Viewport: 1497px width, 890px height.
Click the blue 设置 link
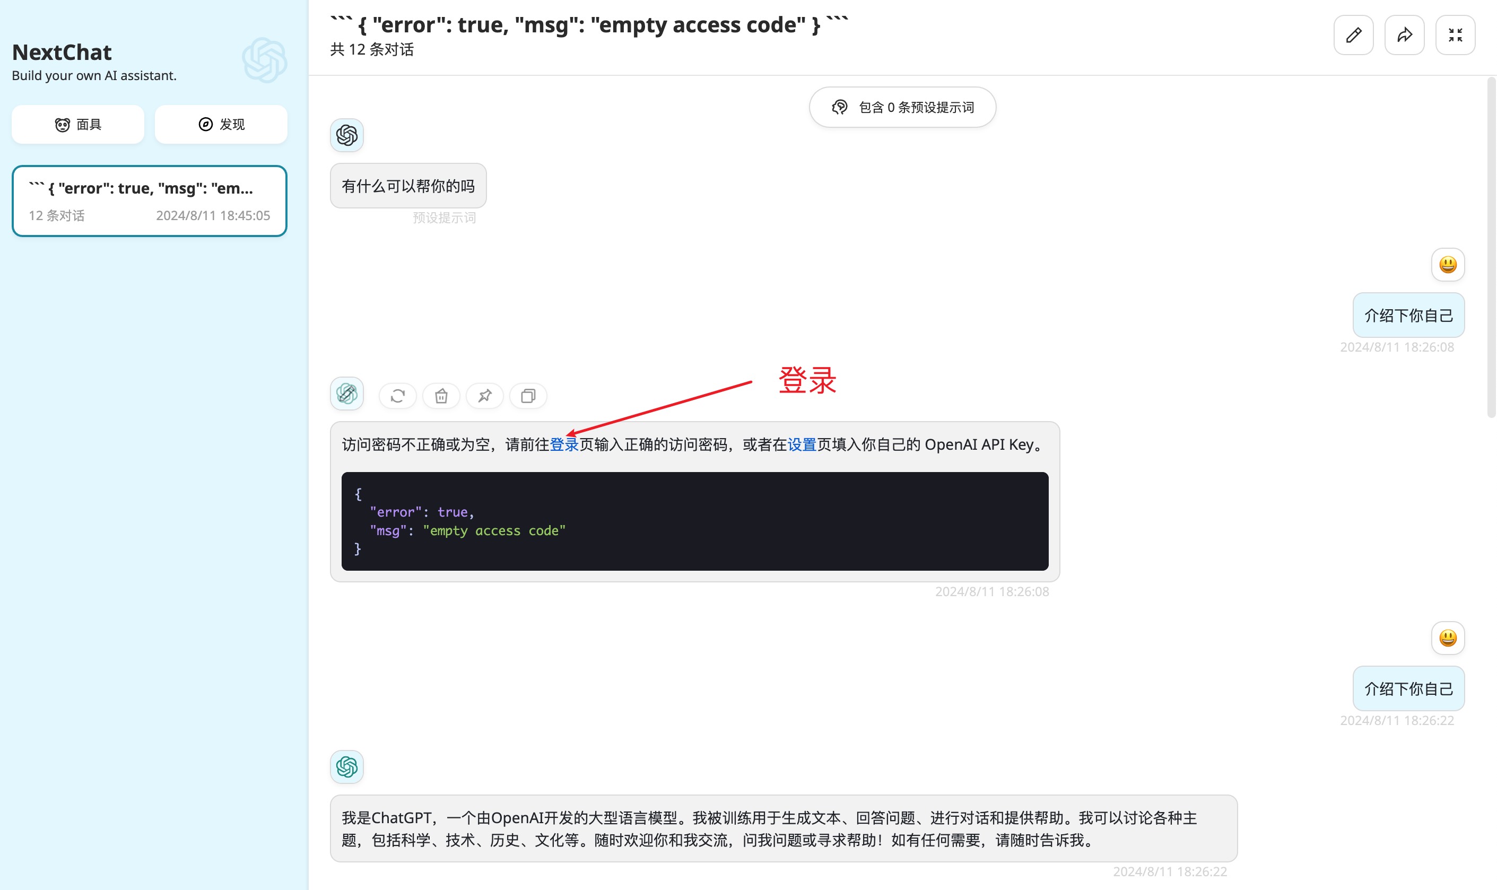[x=802, y=444]
